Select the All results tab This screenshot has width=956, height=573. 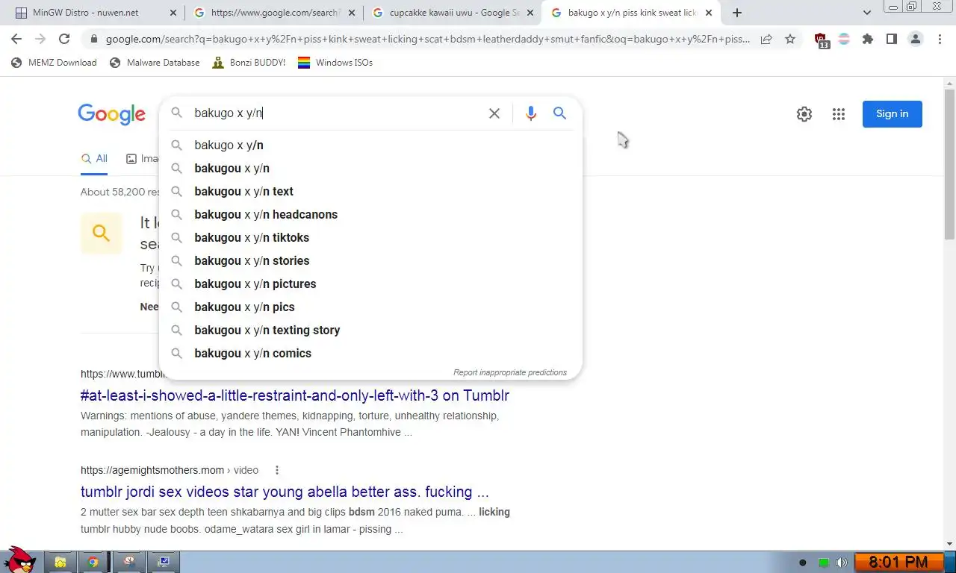coord(94,158)
